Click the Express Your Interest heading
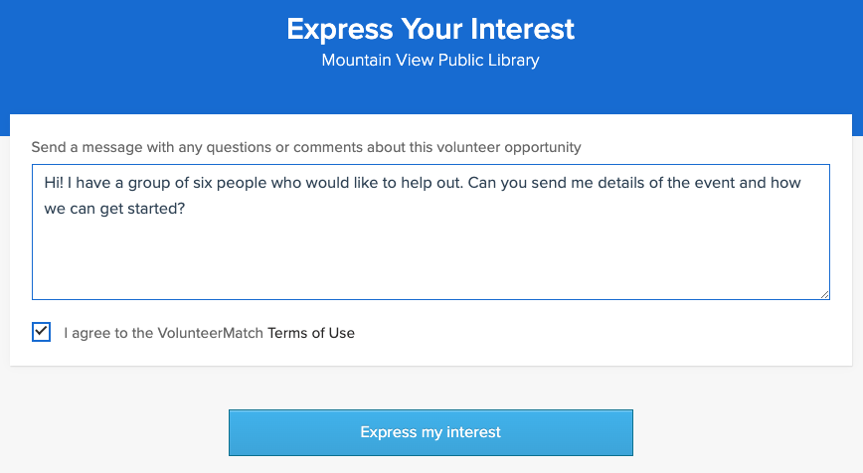Screen dimensions: 863x473 [431, 29]
